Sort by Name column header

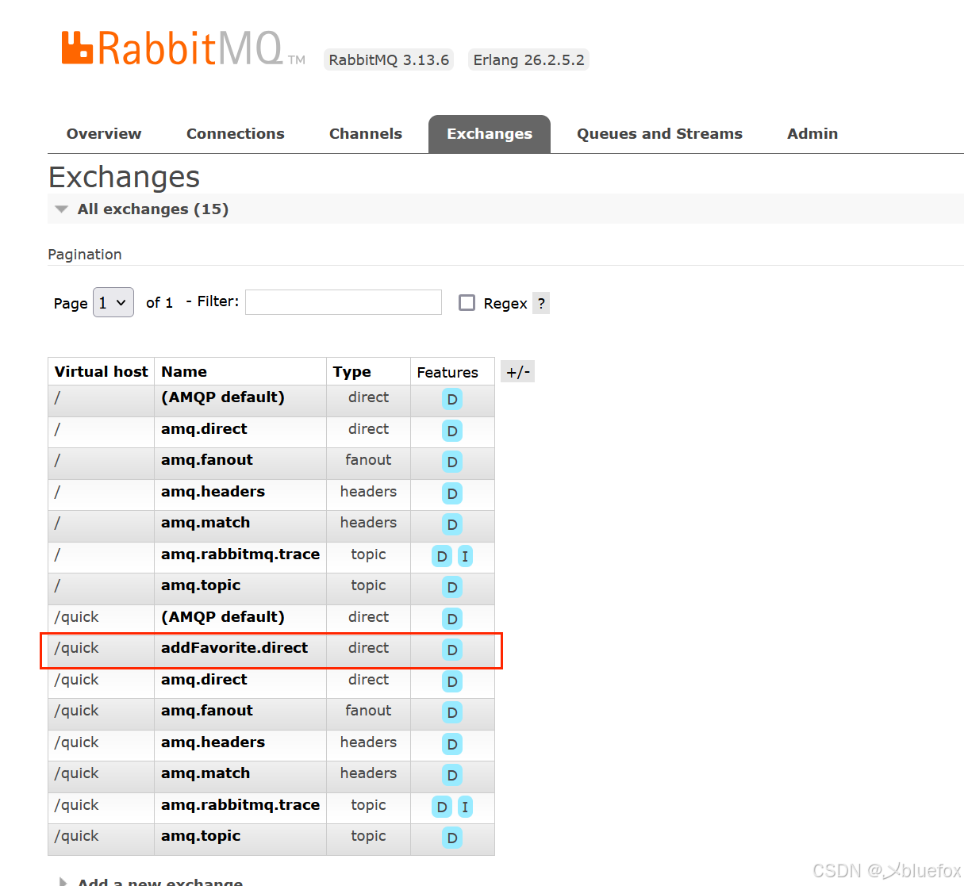click(184, 372)
